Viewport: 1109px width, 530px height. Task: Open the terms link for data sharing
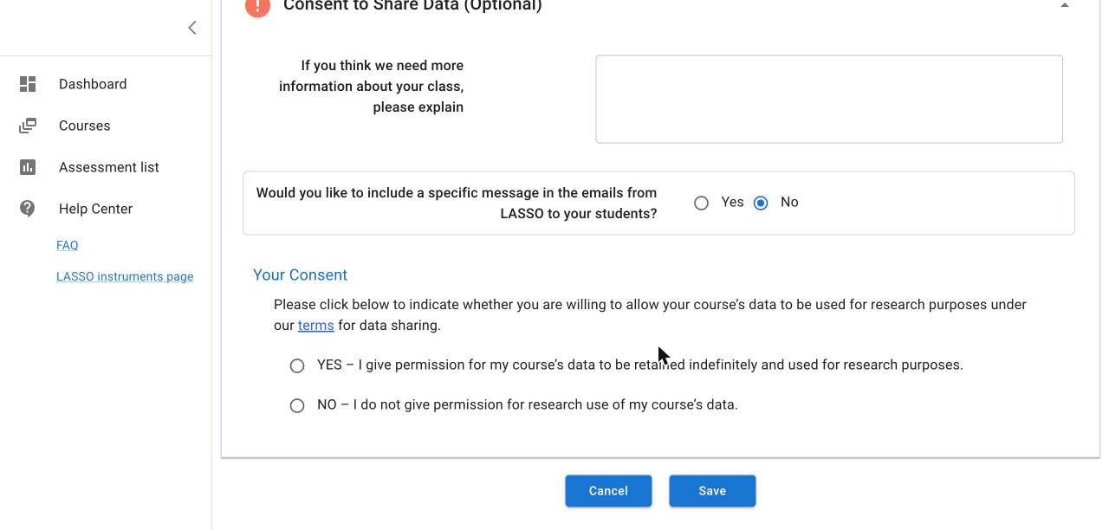[315, 326]
